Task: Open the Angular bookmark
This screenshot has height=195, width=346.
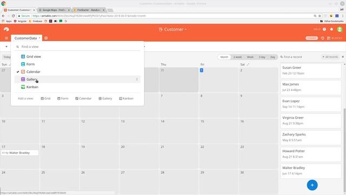Action: tap(20, 21)
